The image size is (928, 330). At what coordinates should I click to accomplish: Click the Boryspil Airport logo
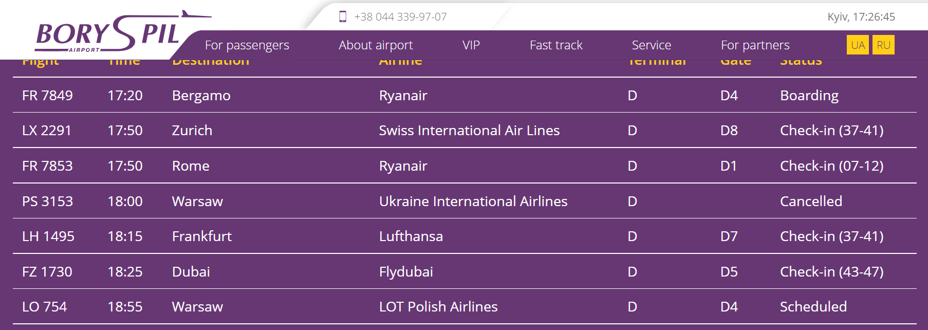(108, 34)
